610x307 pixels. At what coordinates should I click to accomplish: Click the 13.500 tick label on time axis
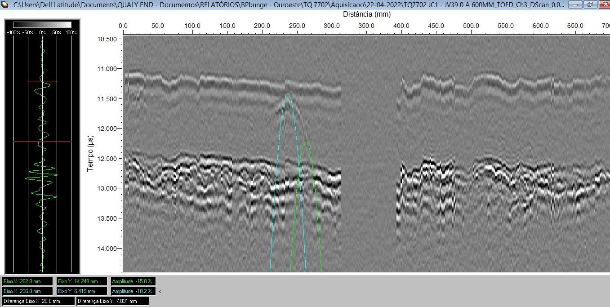point(107,218)
